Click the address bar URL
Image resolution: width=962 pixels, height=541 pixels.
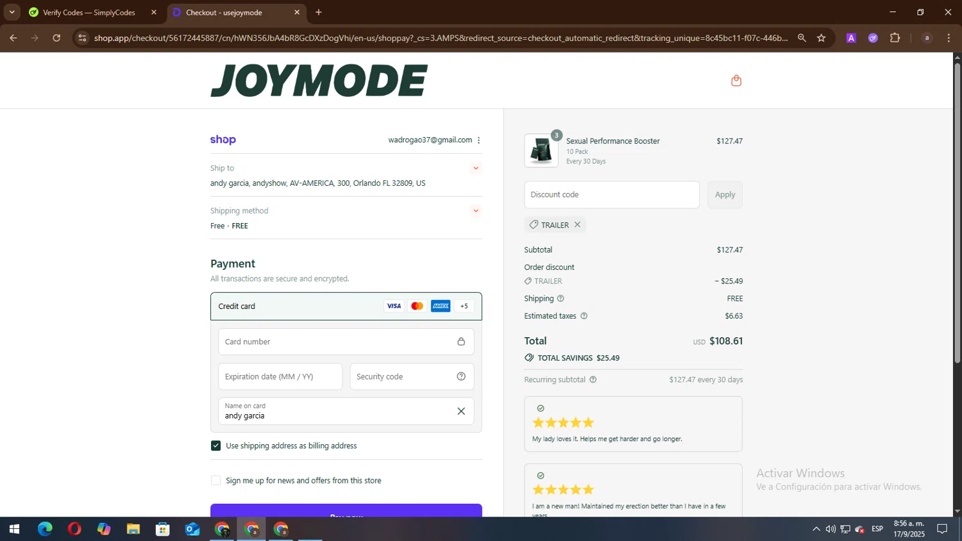tap(441, 38)
